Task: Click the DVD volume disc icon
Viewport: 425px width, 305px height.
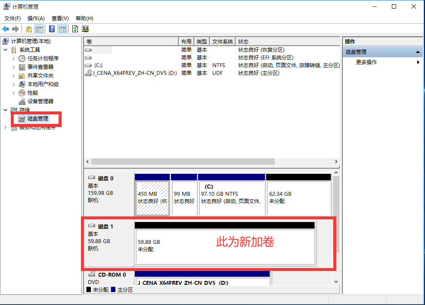Action: point(88,73)
